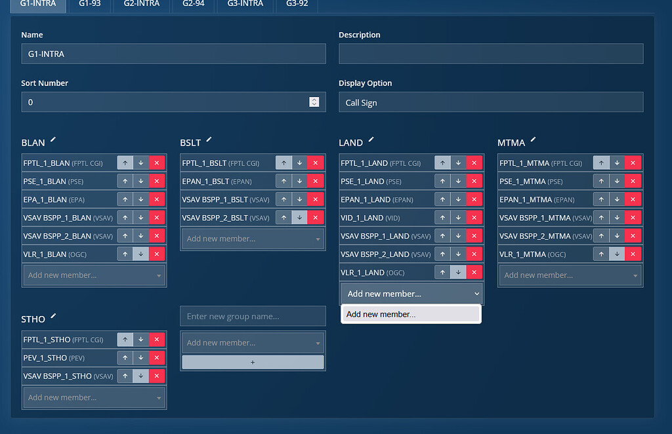672x434 pixels.
Task: Remove FPTL_1_STHO member
Action: pyautogui.click(x=157, y=340)
